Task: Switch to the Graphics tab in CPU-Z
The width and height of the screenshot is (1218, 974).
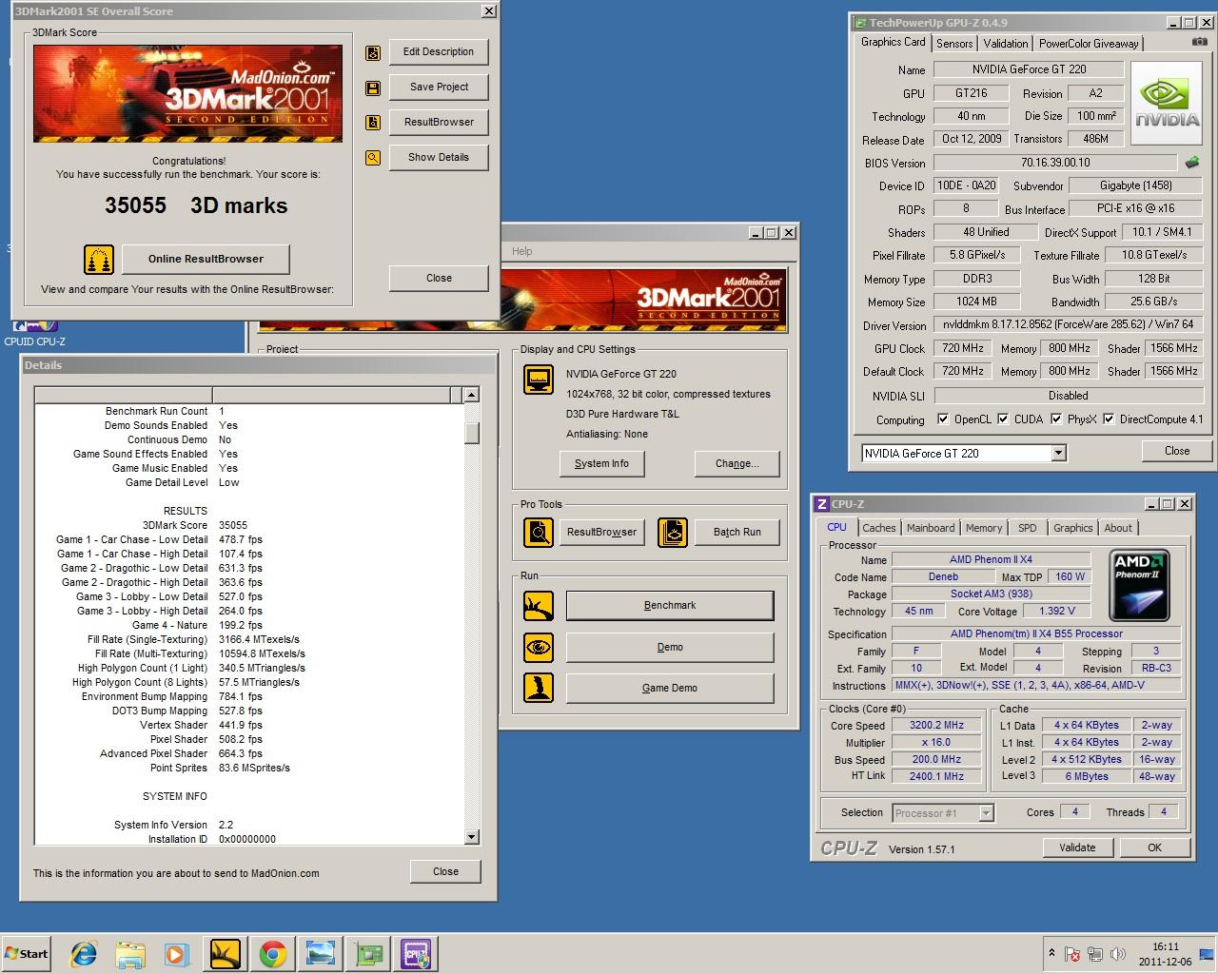Action: [x=1073, y=528]
